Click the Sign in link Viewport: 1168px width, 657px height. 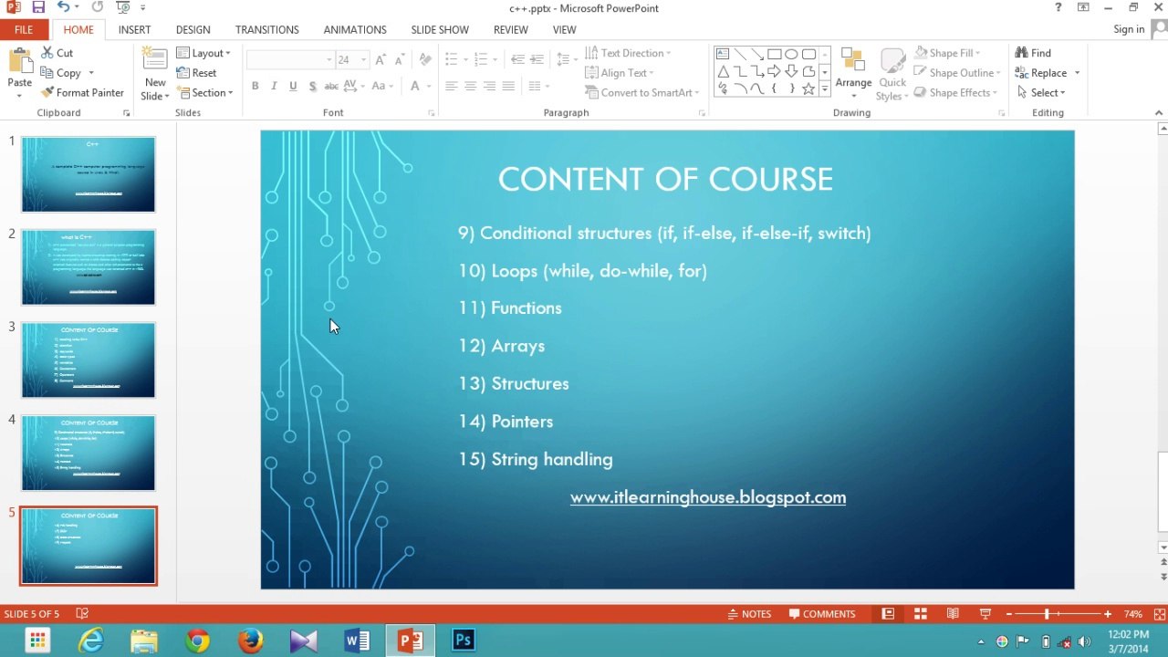pos(1129,29)
